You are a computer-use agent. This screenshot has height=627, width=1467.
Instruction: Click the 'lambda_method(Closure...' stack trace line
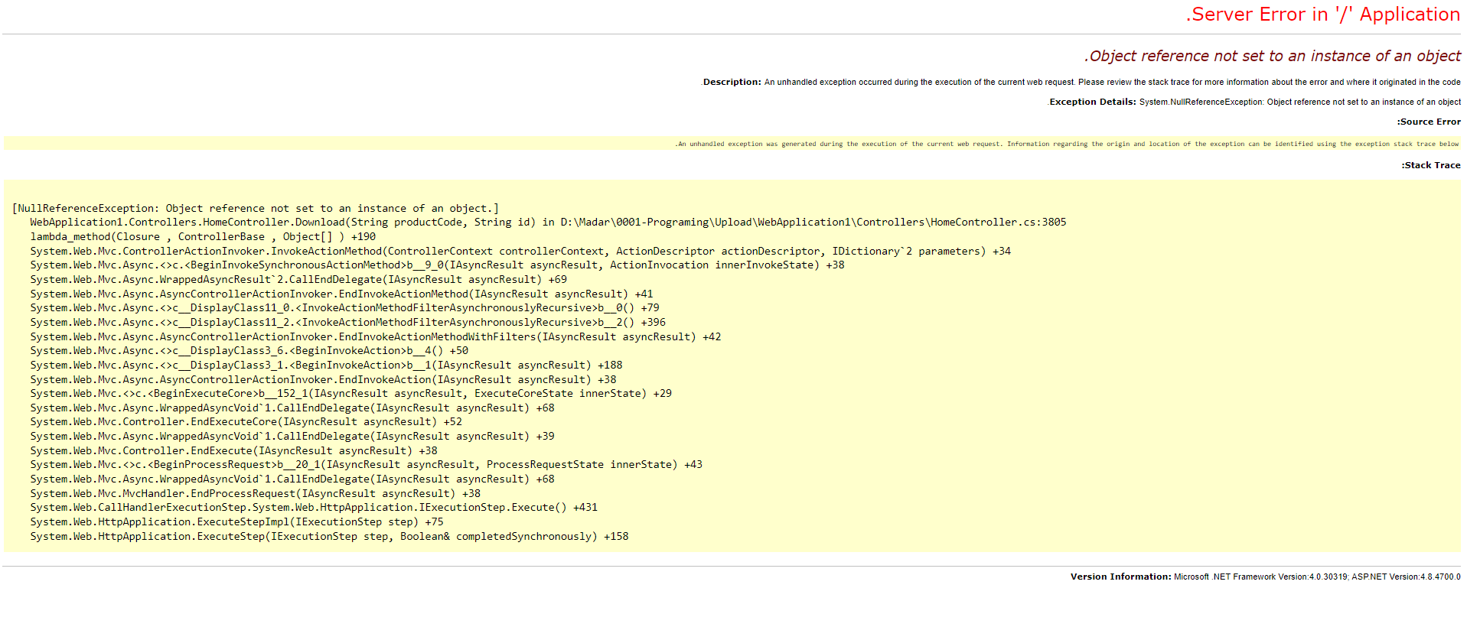point(203,237)
